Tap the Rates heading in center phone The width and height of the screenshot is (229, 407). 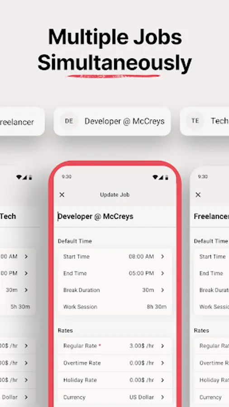click(65, 331)
